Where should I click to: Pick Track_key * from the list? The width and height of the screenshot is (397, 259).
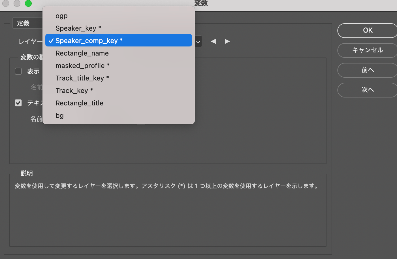[119, 91]
